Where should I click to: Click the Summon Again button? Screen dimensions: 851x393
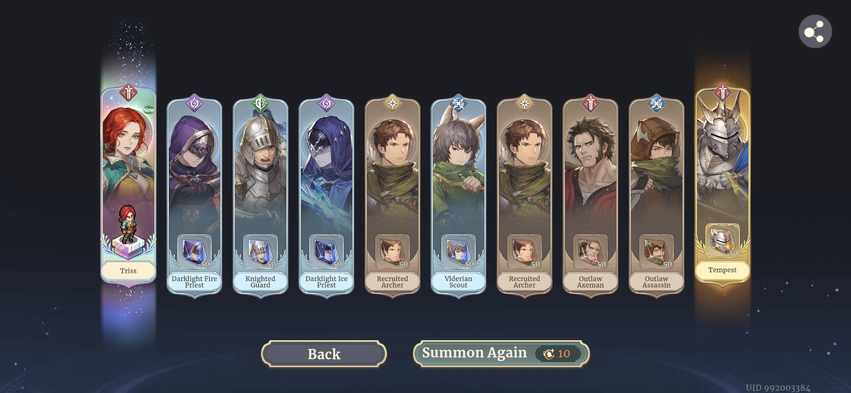[501, 353]
